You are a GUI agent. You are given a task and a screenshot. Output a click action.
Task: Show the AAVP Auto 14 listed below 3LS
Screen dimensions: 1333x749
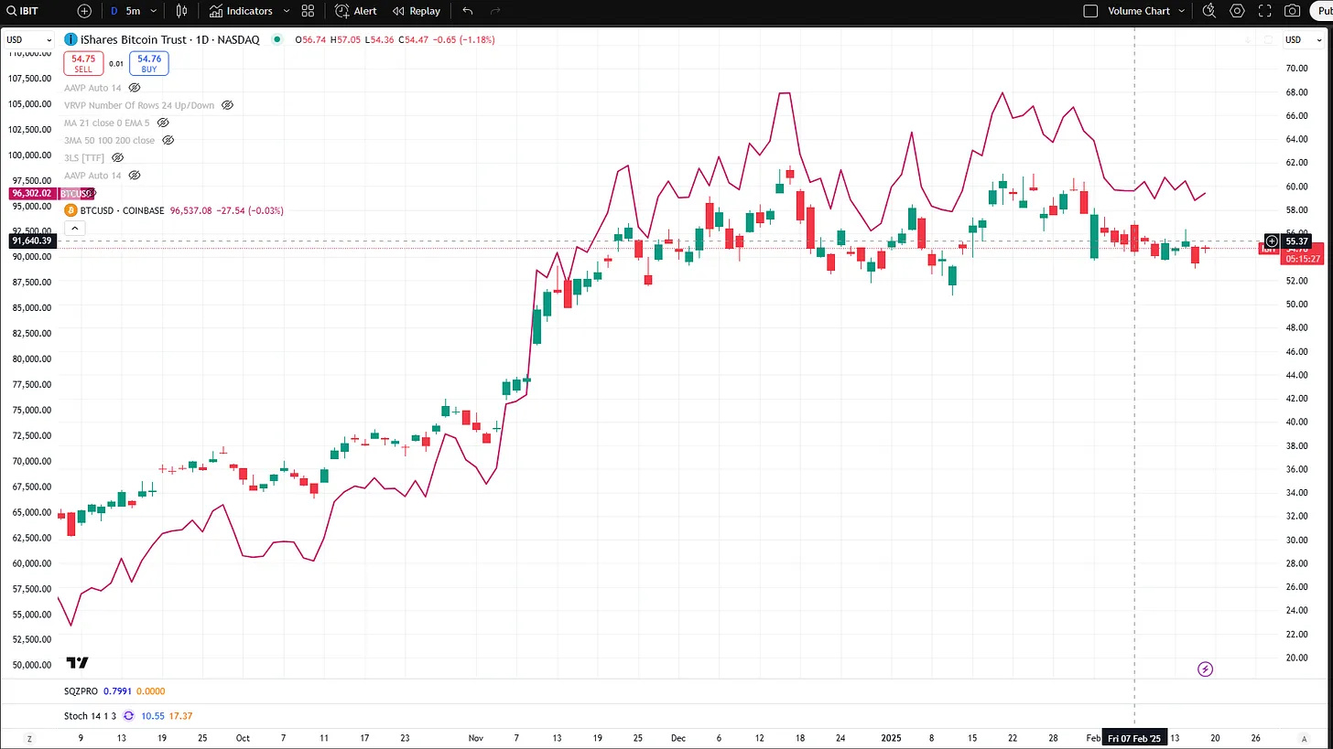click(135, 175)
